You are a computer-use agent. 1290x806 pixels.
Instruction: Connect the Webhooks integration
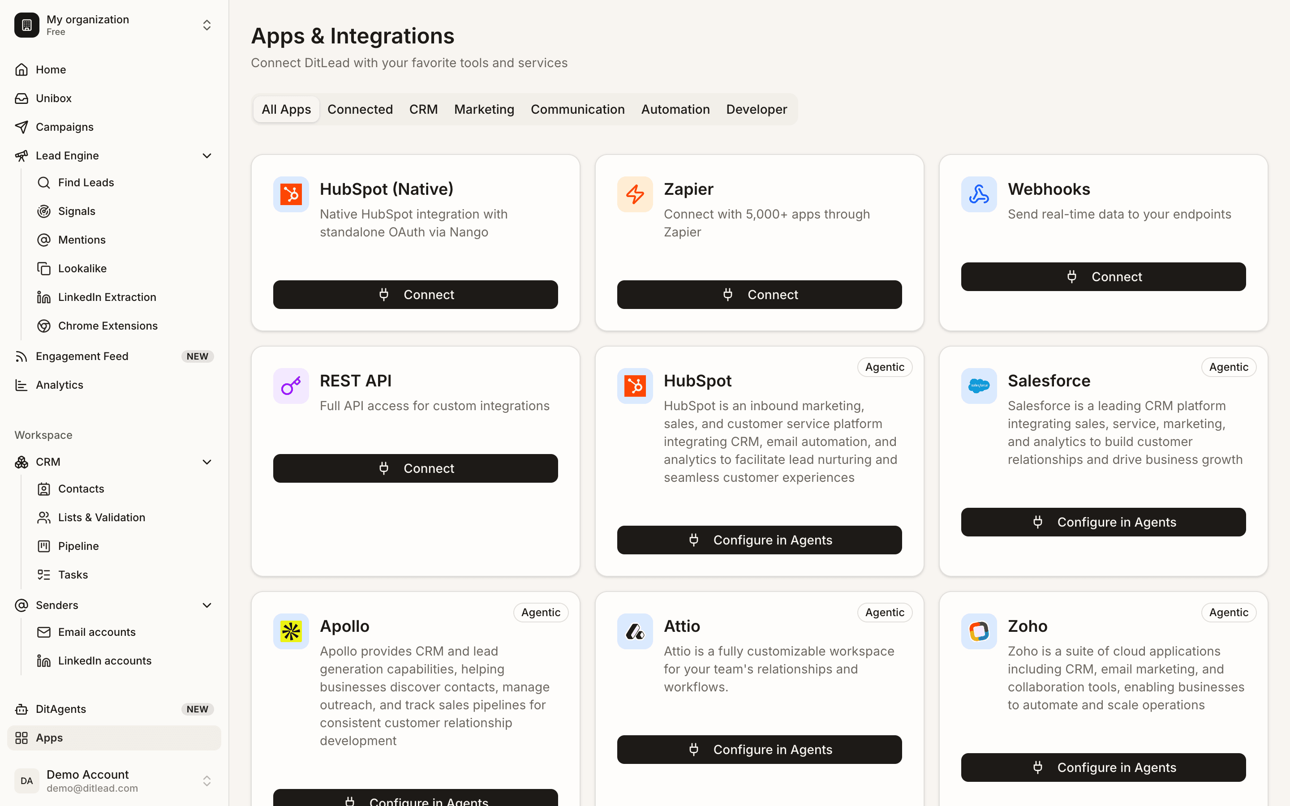point(1103,277)
